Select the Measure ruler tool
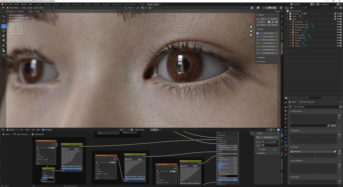 point(4,50)
